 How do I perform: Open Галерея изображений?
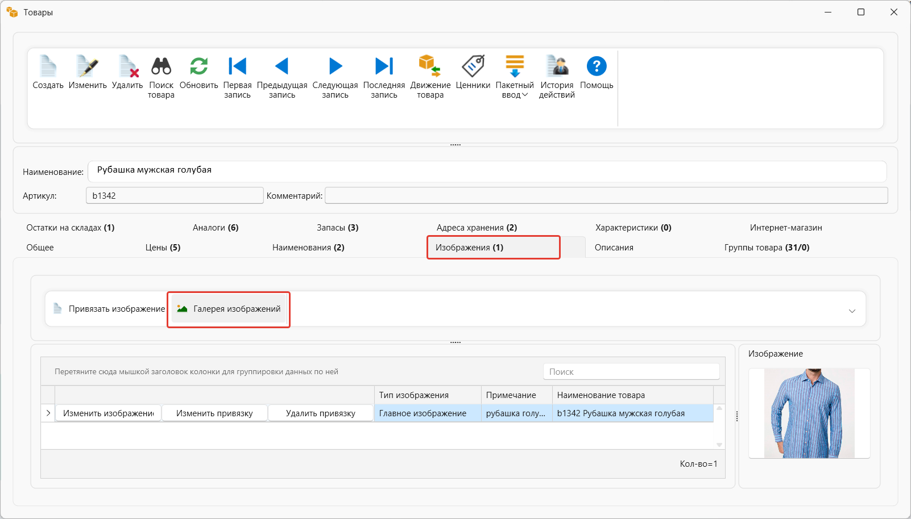click(x=229, y=309)
